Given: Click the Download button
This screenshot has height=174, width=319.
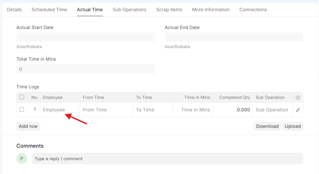Looking at the screenshot, I should pos(267,126).
